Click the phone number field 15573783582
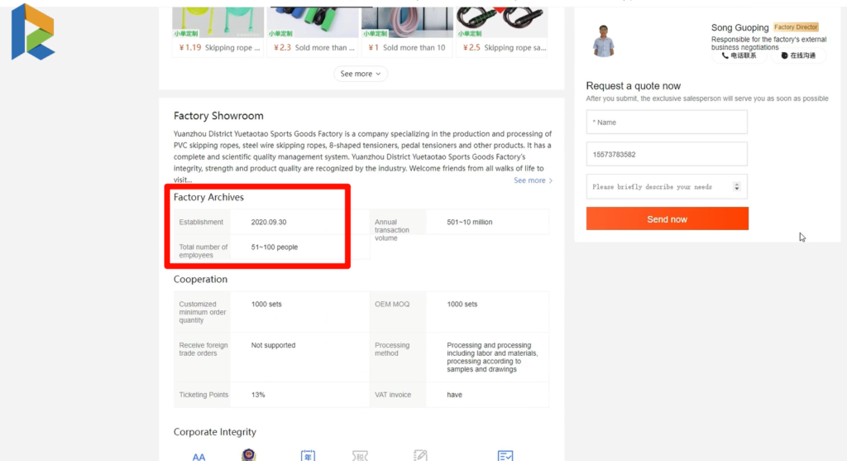Image resolution: width=847 pixels, height=461 pixels. coord(667,154)
